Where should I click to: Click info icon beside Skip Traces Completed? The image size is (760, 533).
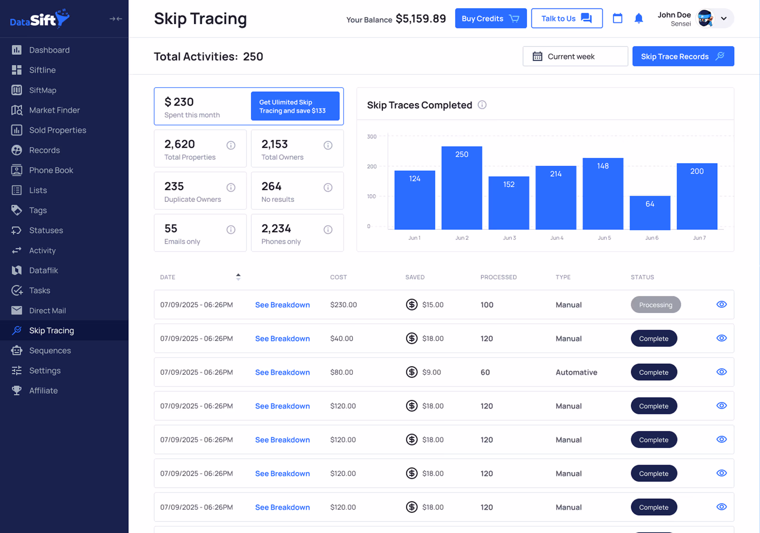point(482,105)
